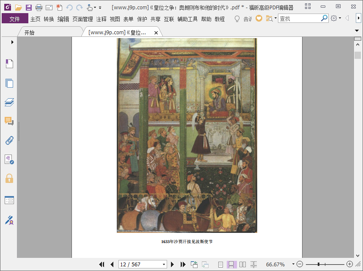Open the 表单 ribbon tab
The image size is (363, 271).
coord(128,19)
